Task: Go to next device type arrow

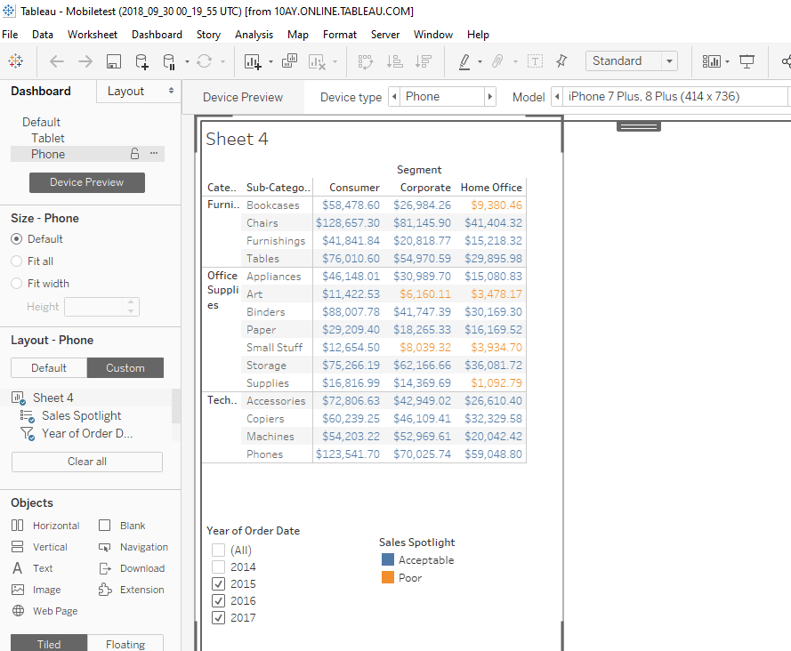Action: pos(489,97)
